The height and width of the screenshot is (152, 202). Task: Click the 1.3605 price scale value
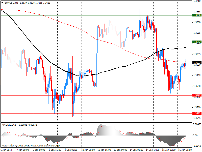click(x=197, y=75)
